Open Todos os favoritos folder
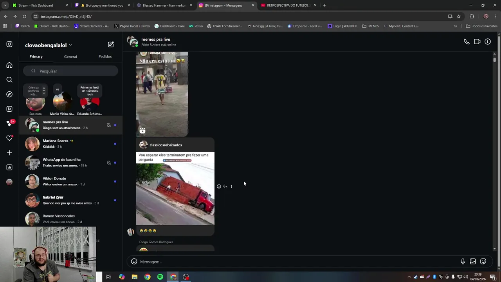Screen dimensions: 501x282 coord(481,26)
